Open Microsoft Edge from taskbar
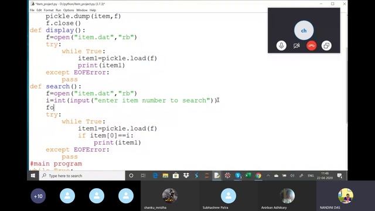 click(x=155, y=176)
